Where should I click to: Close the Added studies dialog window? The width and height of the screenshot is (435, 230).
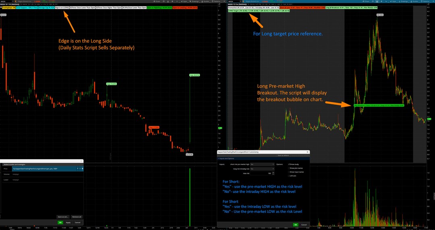(81, 161)
